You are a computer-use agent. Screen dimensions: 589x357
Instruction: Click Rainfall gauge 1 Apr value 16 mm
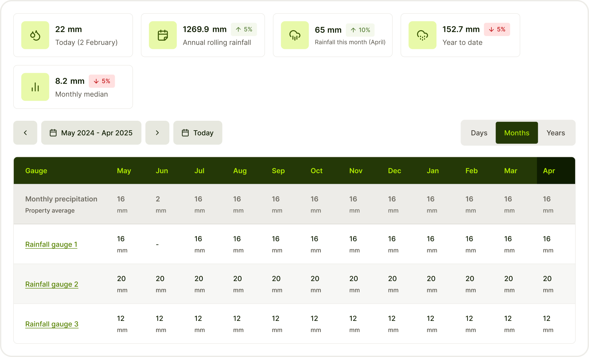(x=548, y=244)
